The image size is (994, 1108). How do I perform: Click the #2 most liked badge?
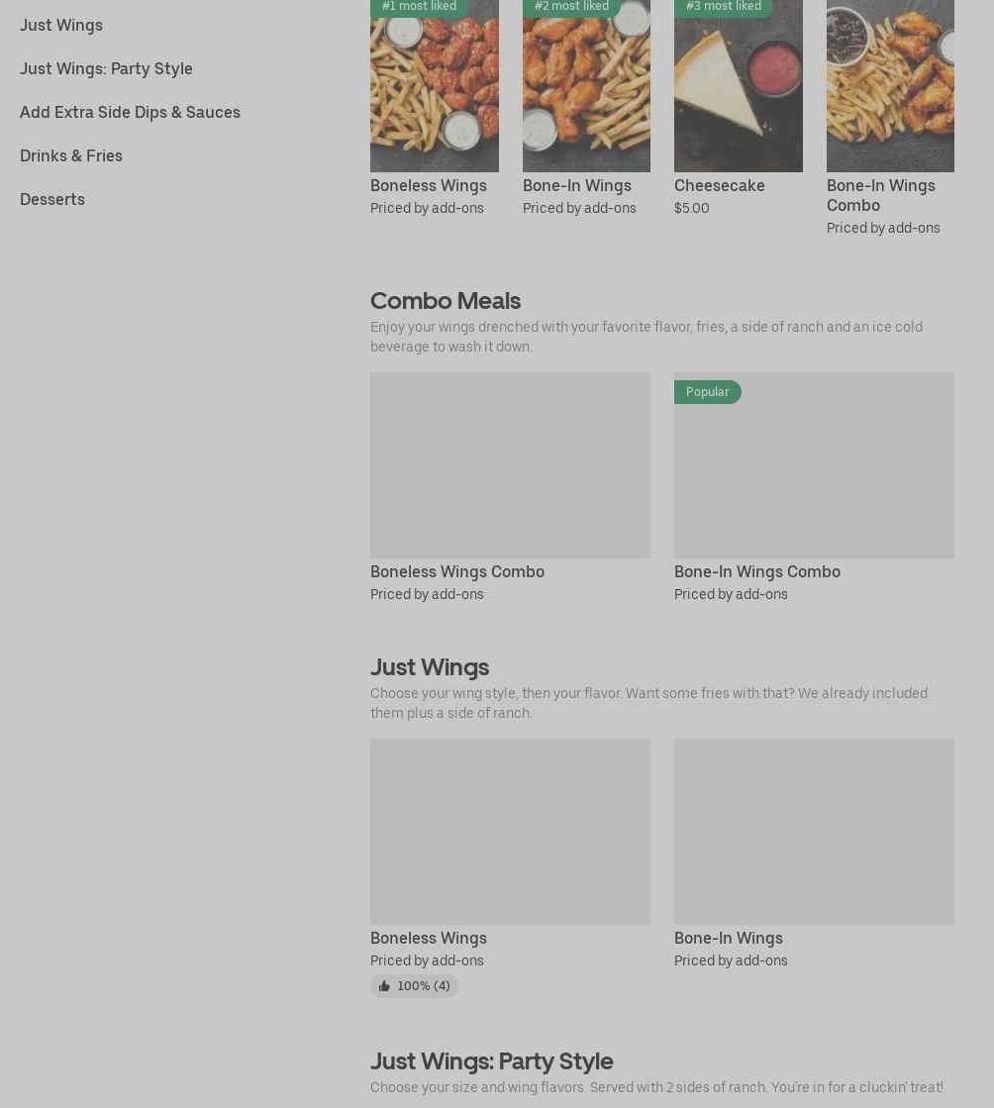click(571, 8)
